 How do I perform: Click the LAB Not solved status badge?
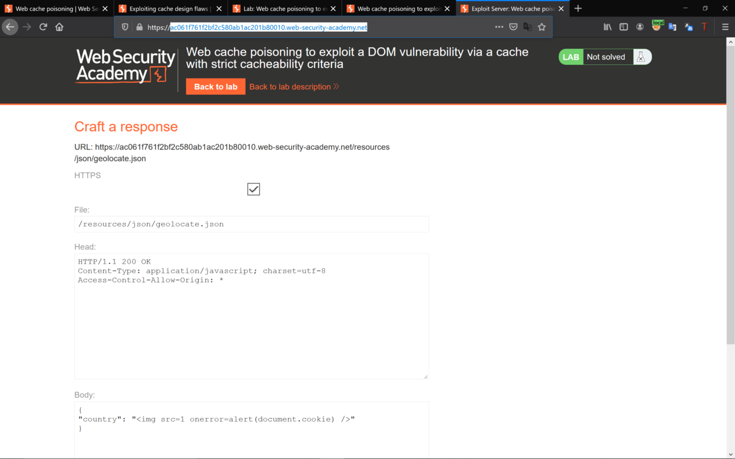(605, 57)
